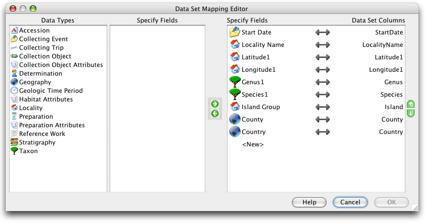Click the Geologic Time Period clock icon

(14, 90)
